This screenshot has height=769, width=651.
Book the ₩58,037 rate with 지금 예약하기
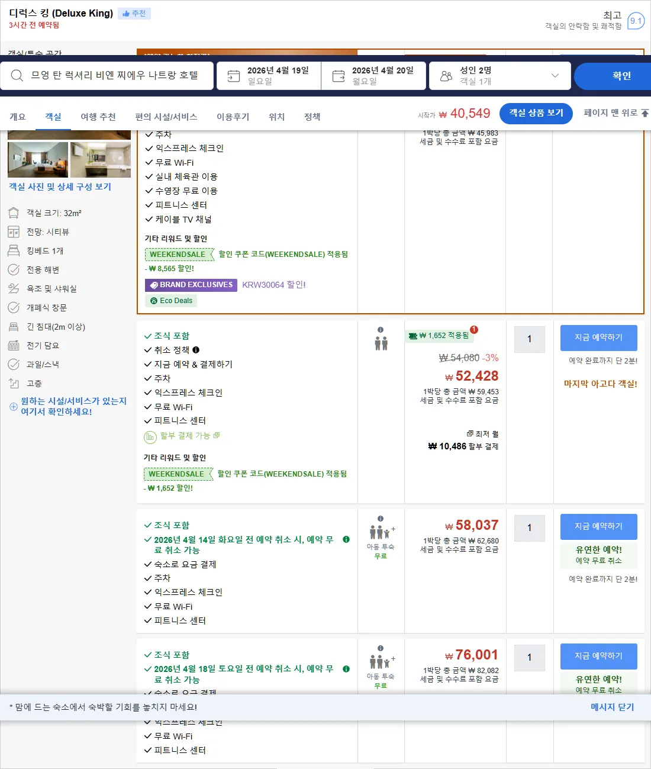point(599,527)
